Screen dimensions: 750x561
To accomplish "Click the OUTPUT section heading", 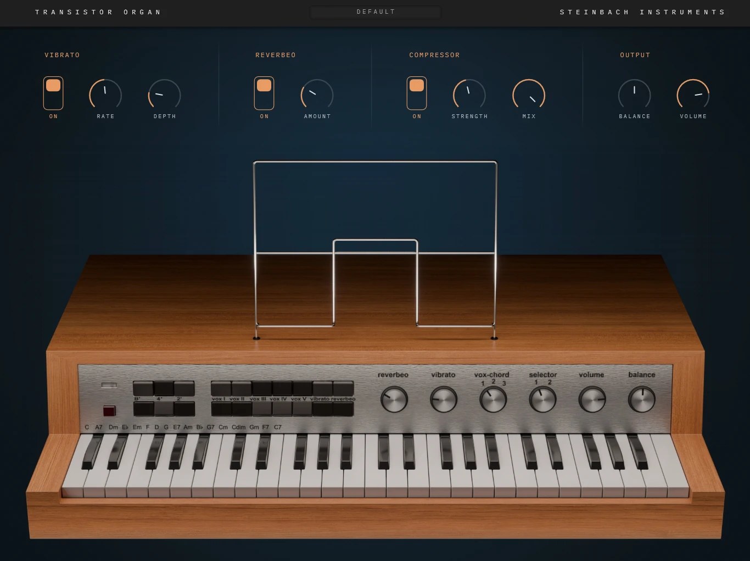I will (x=635, y=55).
